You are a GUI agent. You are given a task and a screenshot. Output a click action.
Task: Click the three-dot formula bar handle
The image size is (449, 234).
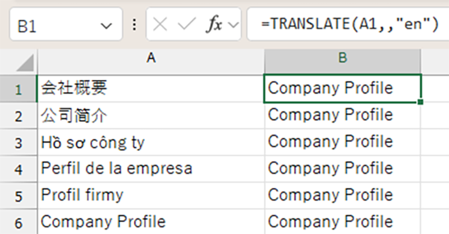pos(134,25)
